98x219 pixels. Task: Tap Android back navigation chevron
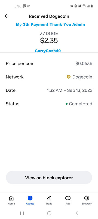77,213
